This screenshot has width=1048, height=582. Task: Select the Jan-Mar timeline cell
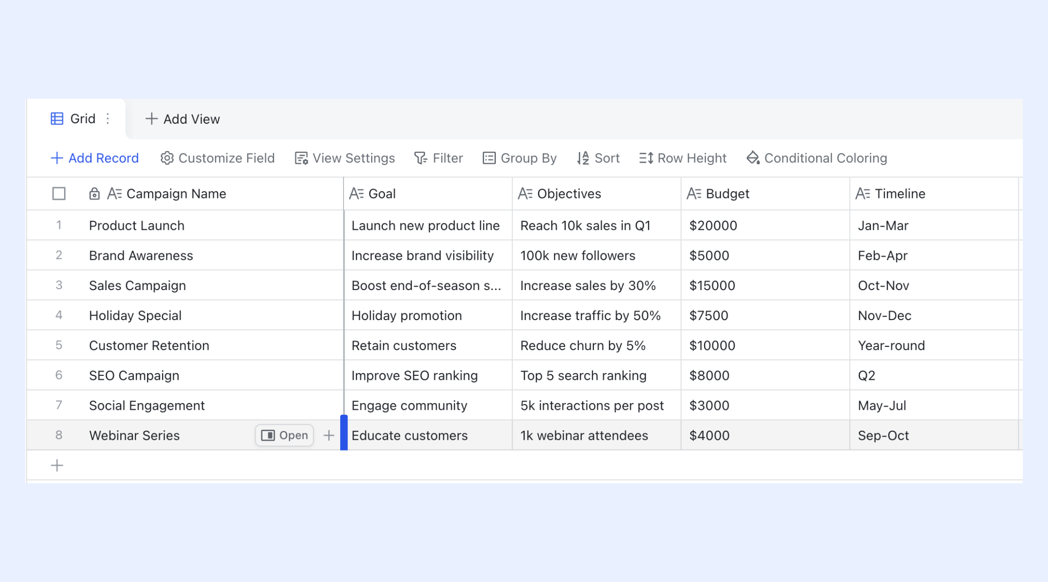coord(934,226)
